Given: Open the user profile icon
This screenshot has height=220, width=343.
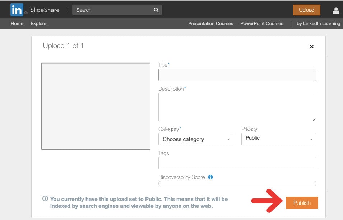Looking at the screenshot, I should pyautogui.click(x=336, y=10).
